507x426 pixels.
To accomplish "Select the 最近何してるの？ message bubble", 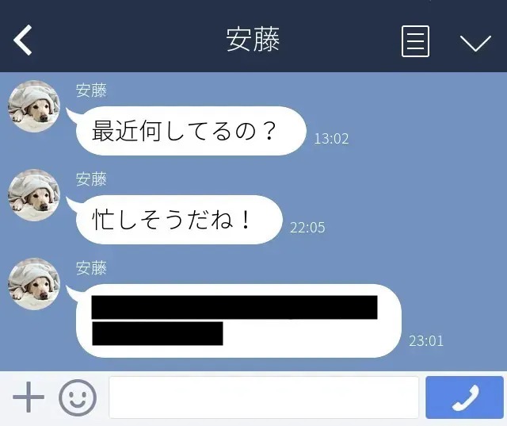I will point(191,131).
